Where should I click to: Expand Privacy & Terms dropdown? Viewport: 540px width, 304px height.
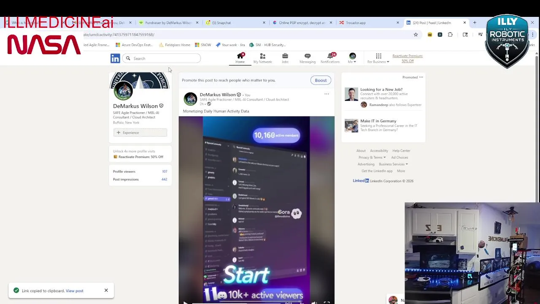(x=372, y=157)
